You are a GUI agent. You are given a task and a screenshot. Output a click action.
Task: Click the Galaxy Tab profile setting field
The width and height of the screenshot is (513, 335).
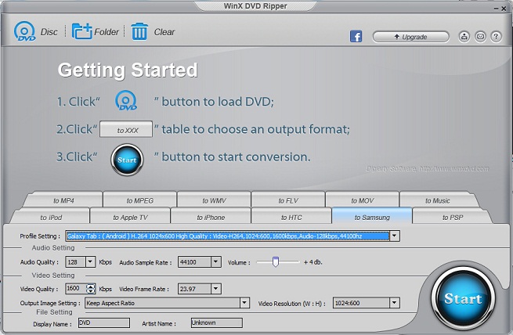coord(227,236)
